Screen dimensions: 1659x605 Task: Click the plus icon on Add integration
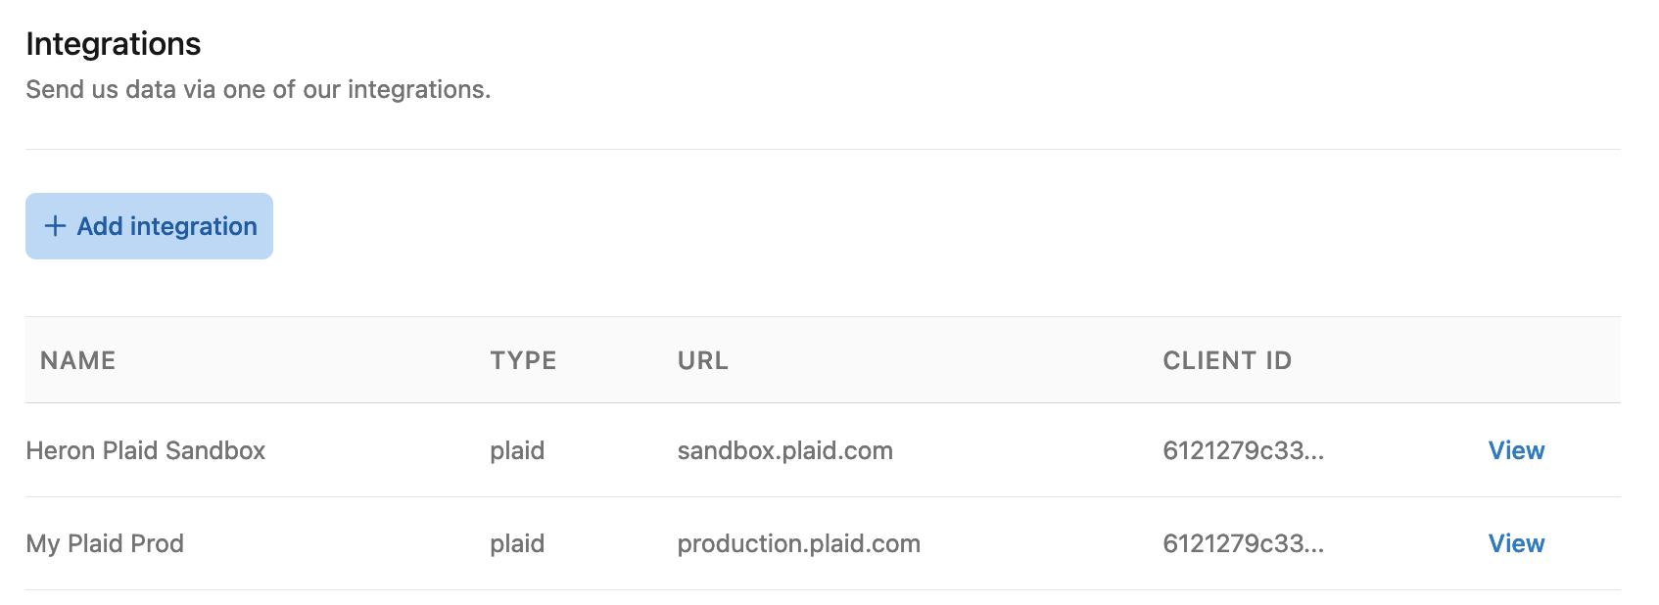[56, 226]
